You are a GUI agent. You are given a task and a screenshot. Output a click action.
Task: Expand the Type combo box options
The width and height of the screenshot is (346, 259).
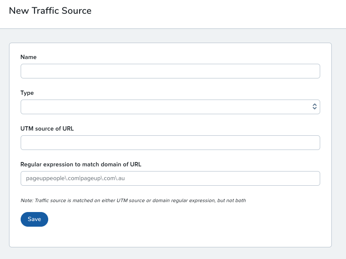170,107
